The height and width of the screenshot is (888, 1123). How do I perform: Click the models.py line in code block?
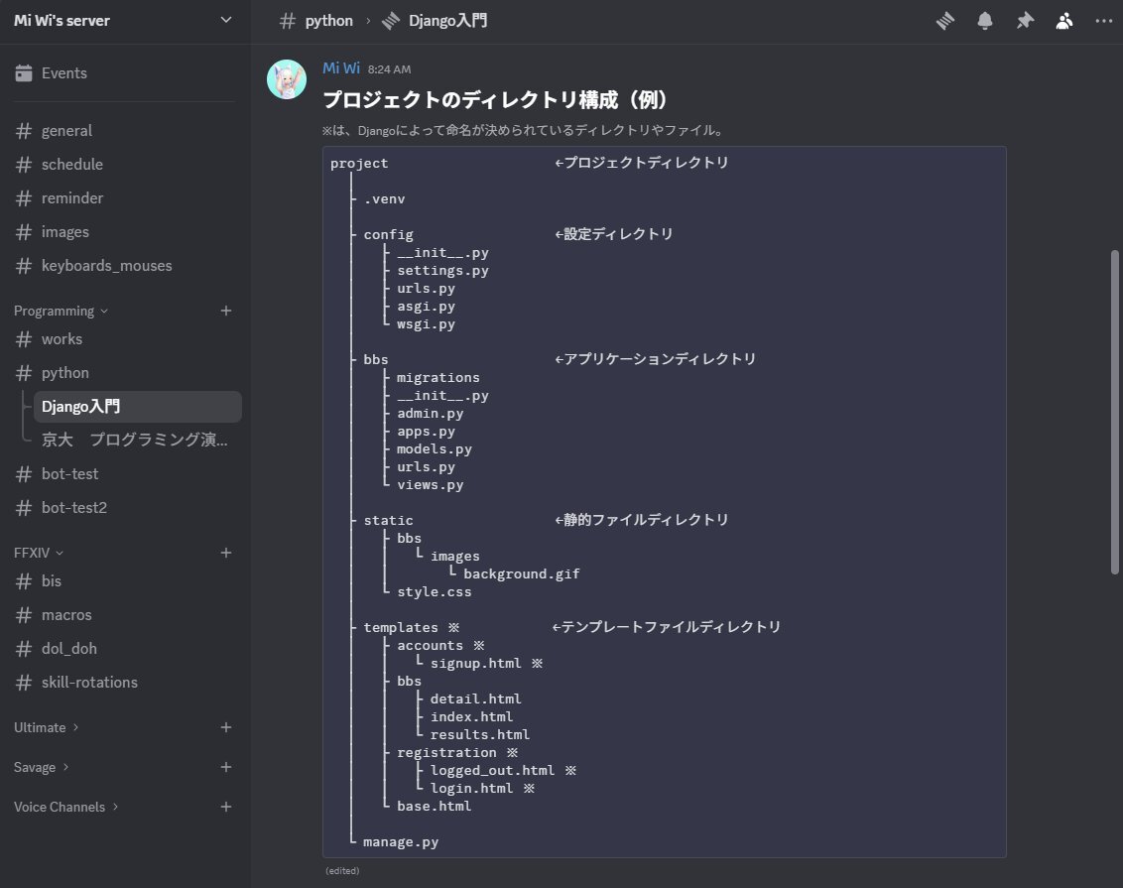click(x=434, y=449)
